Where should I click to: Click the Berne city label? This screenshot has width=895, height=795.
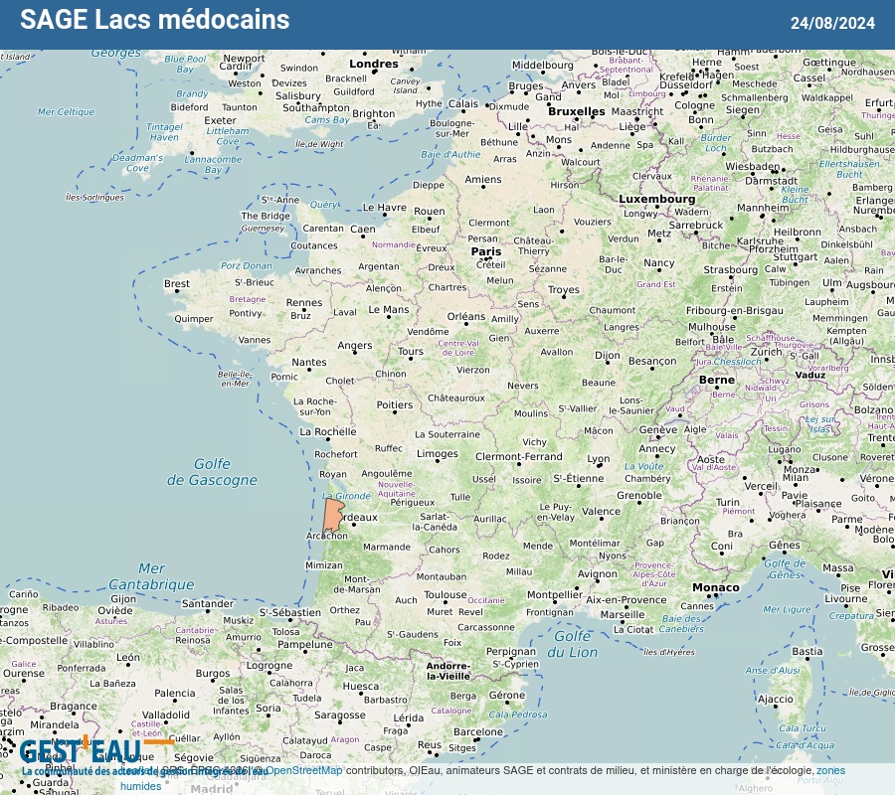[717, 380]
